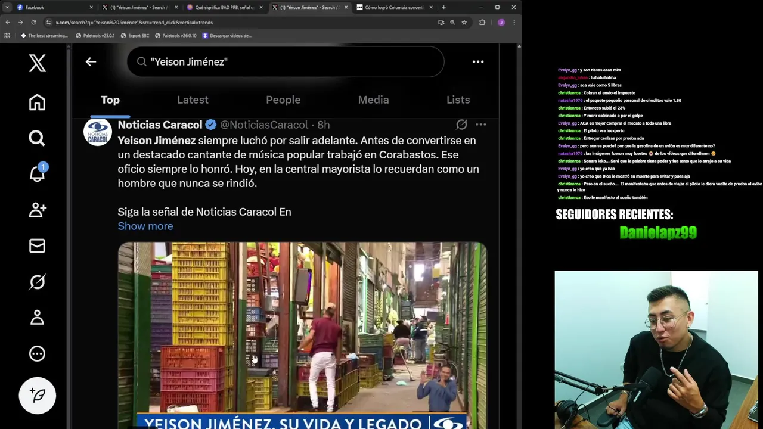Open the sidebar More circle menu

37,353
